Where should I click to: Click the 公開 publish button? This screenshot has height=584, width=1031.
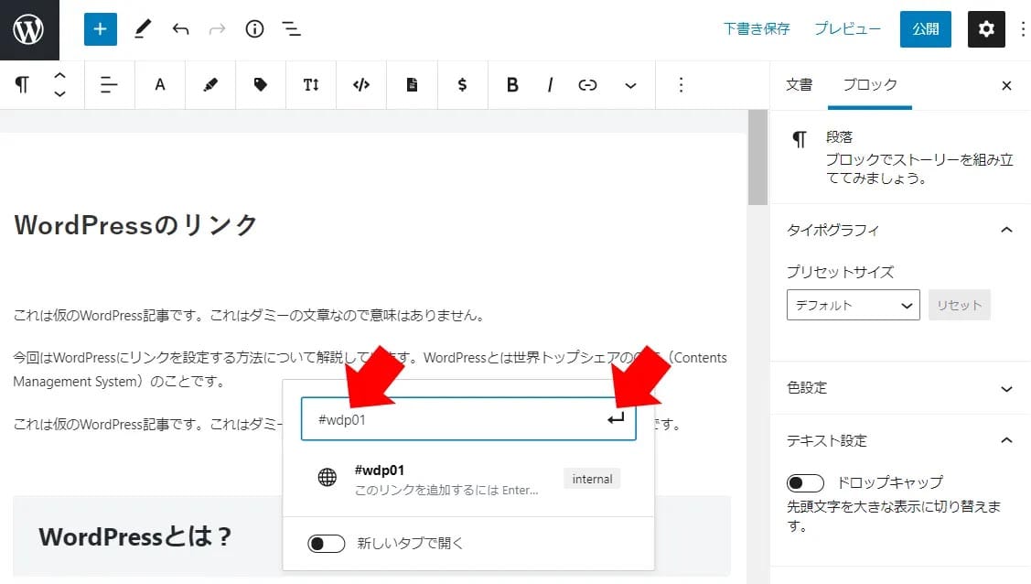[925, 29]
